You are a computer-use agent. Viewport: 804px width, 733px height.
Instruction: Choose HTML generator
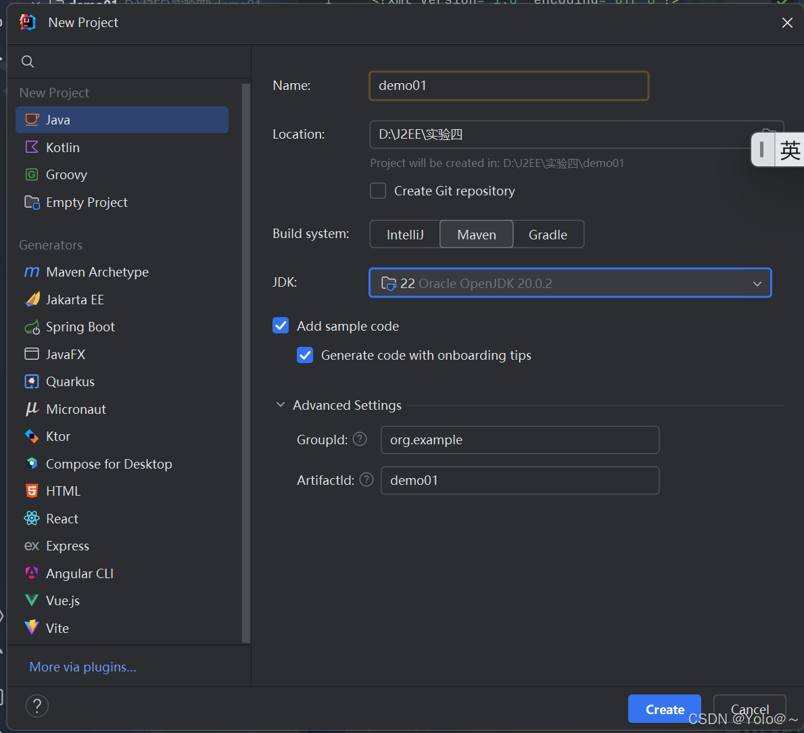[122, 491]
